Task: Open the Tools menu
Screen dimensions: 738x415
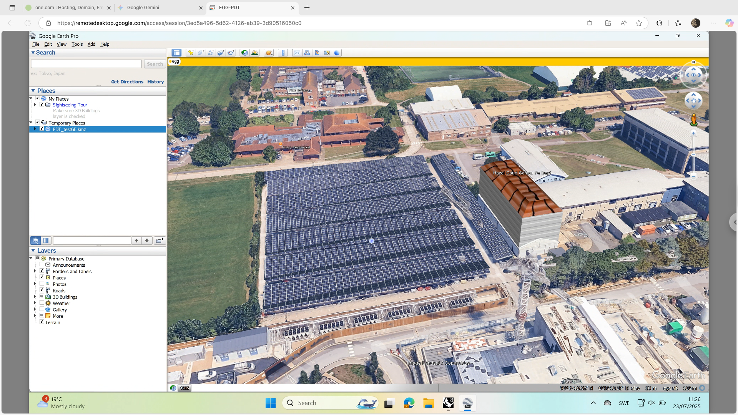Action: coord(77,44)
